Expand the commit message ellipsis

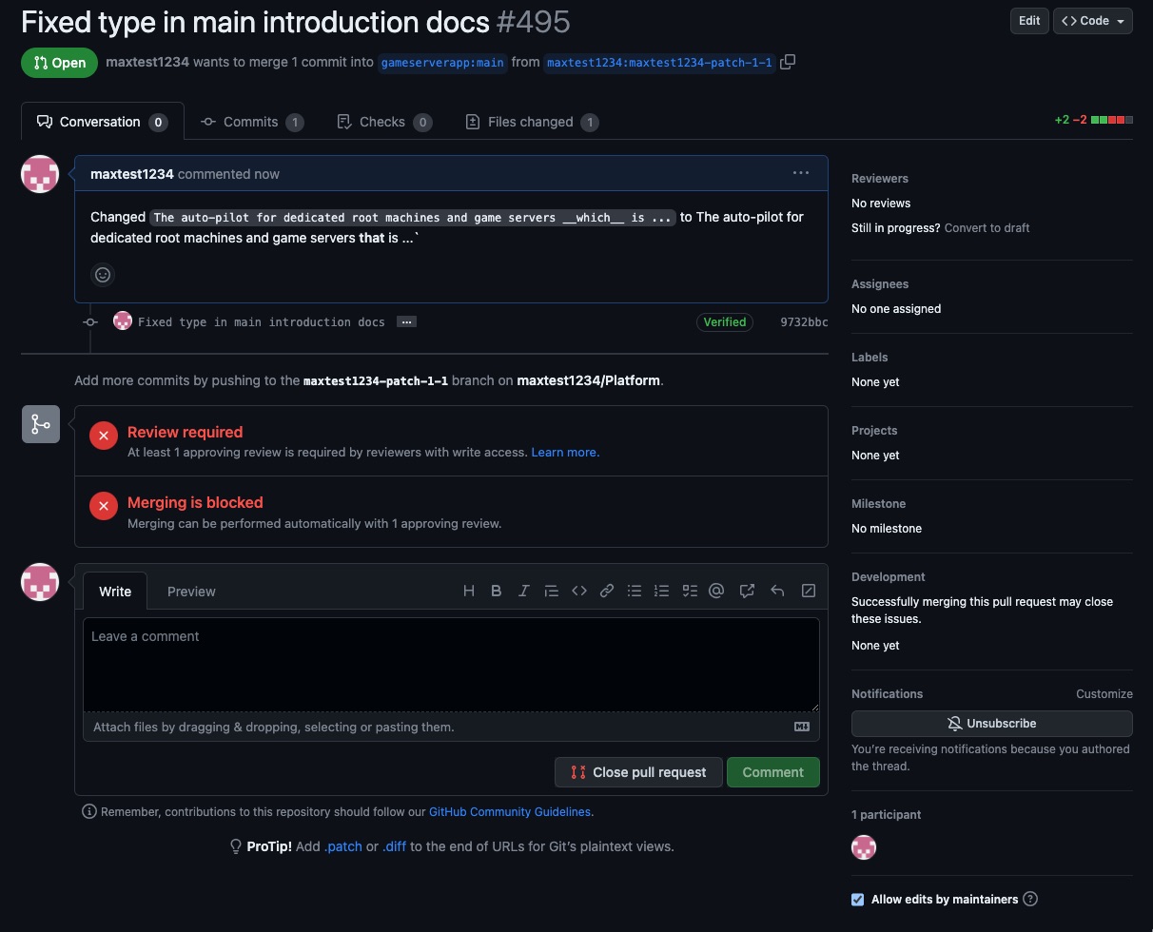point(406,321)
